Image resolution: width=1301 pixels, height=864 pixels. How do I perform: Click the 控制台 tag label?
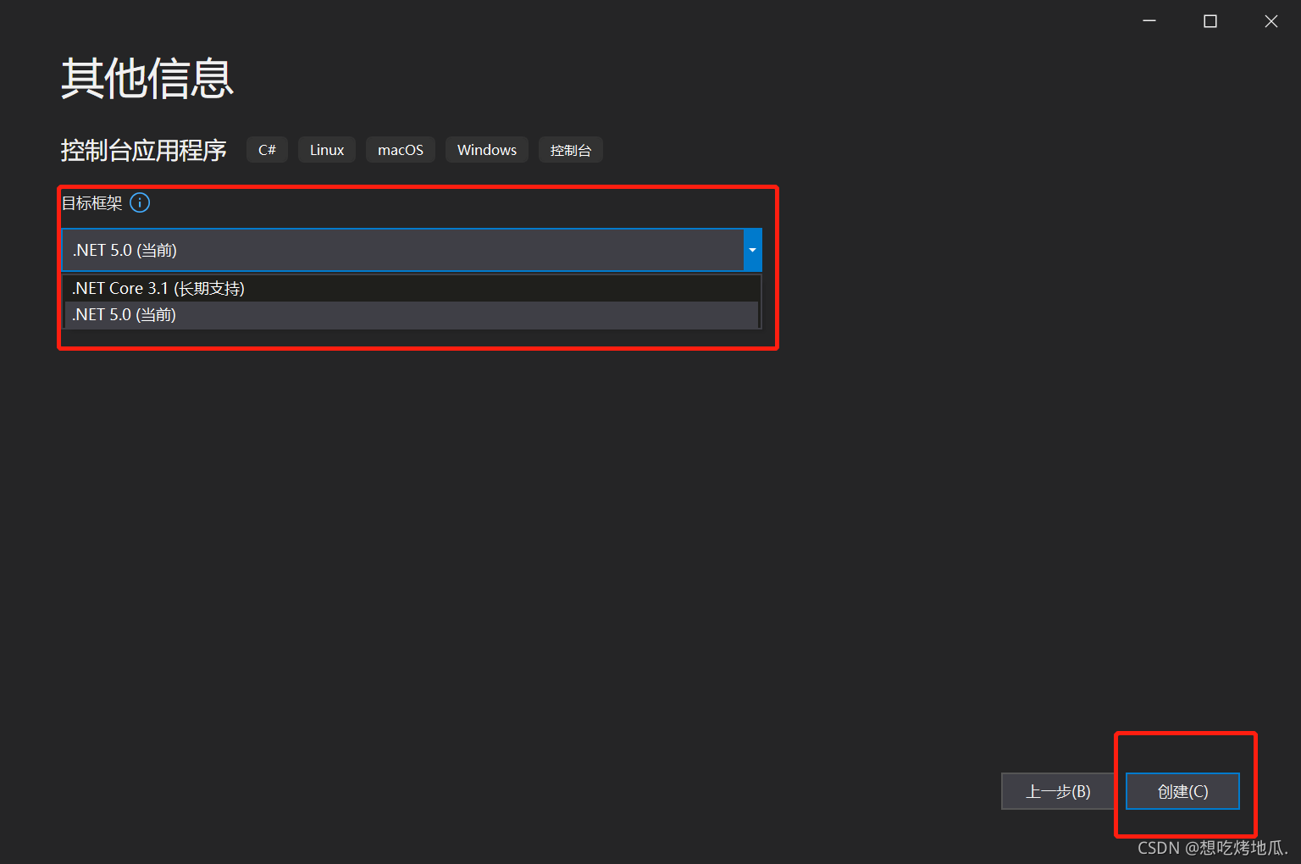click(x=571, y=150)
